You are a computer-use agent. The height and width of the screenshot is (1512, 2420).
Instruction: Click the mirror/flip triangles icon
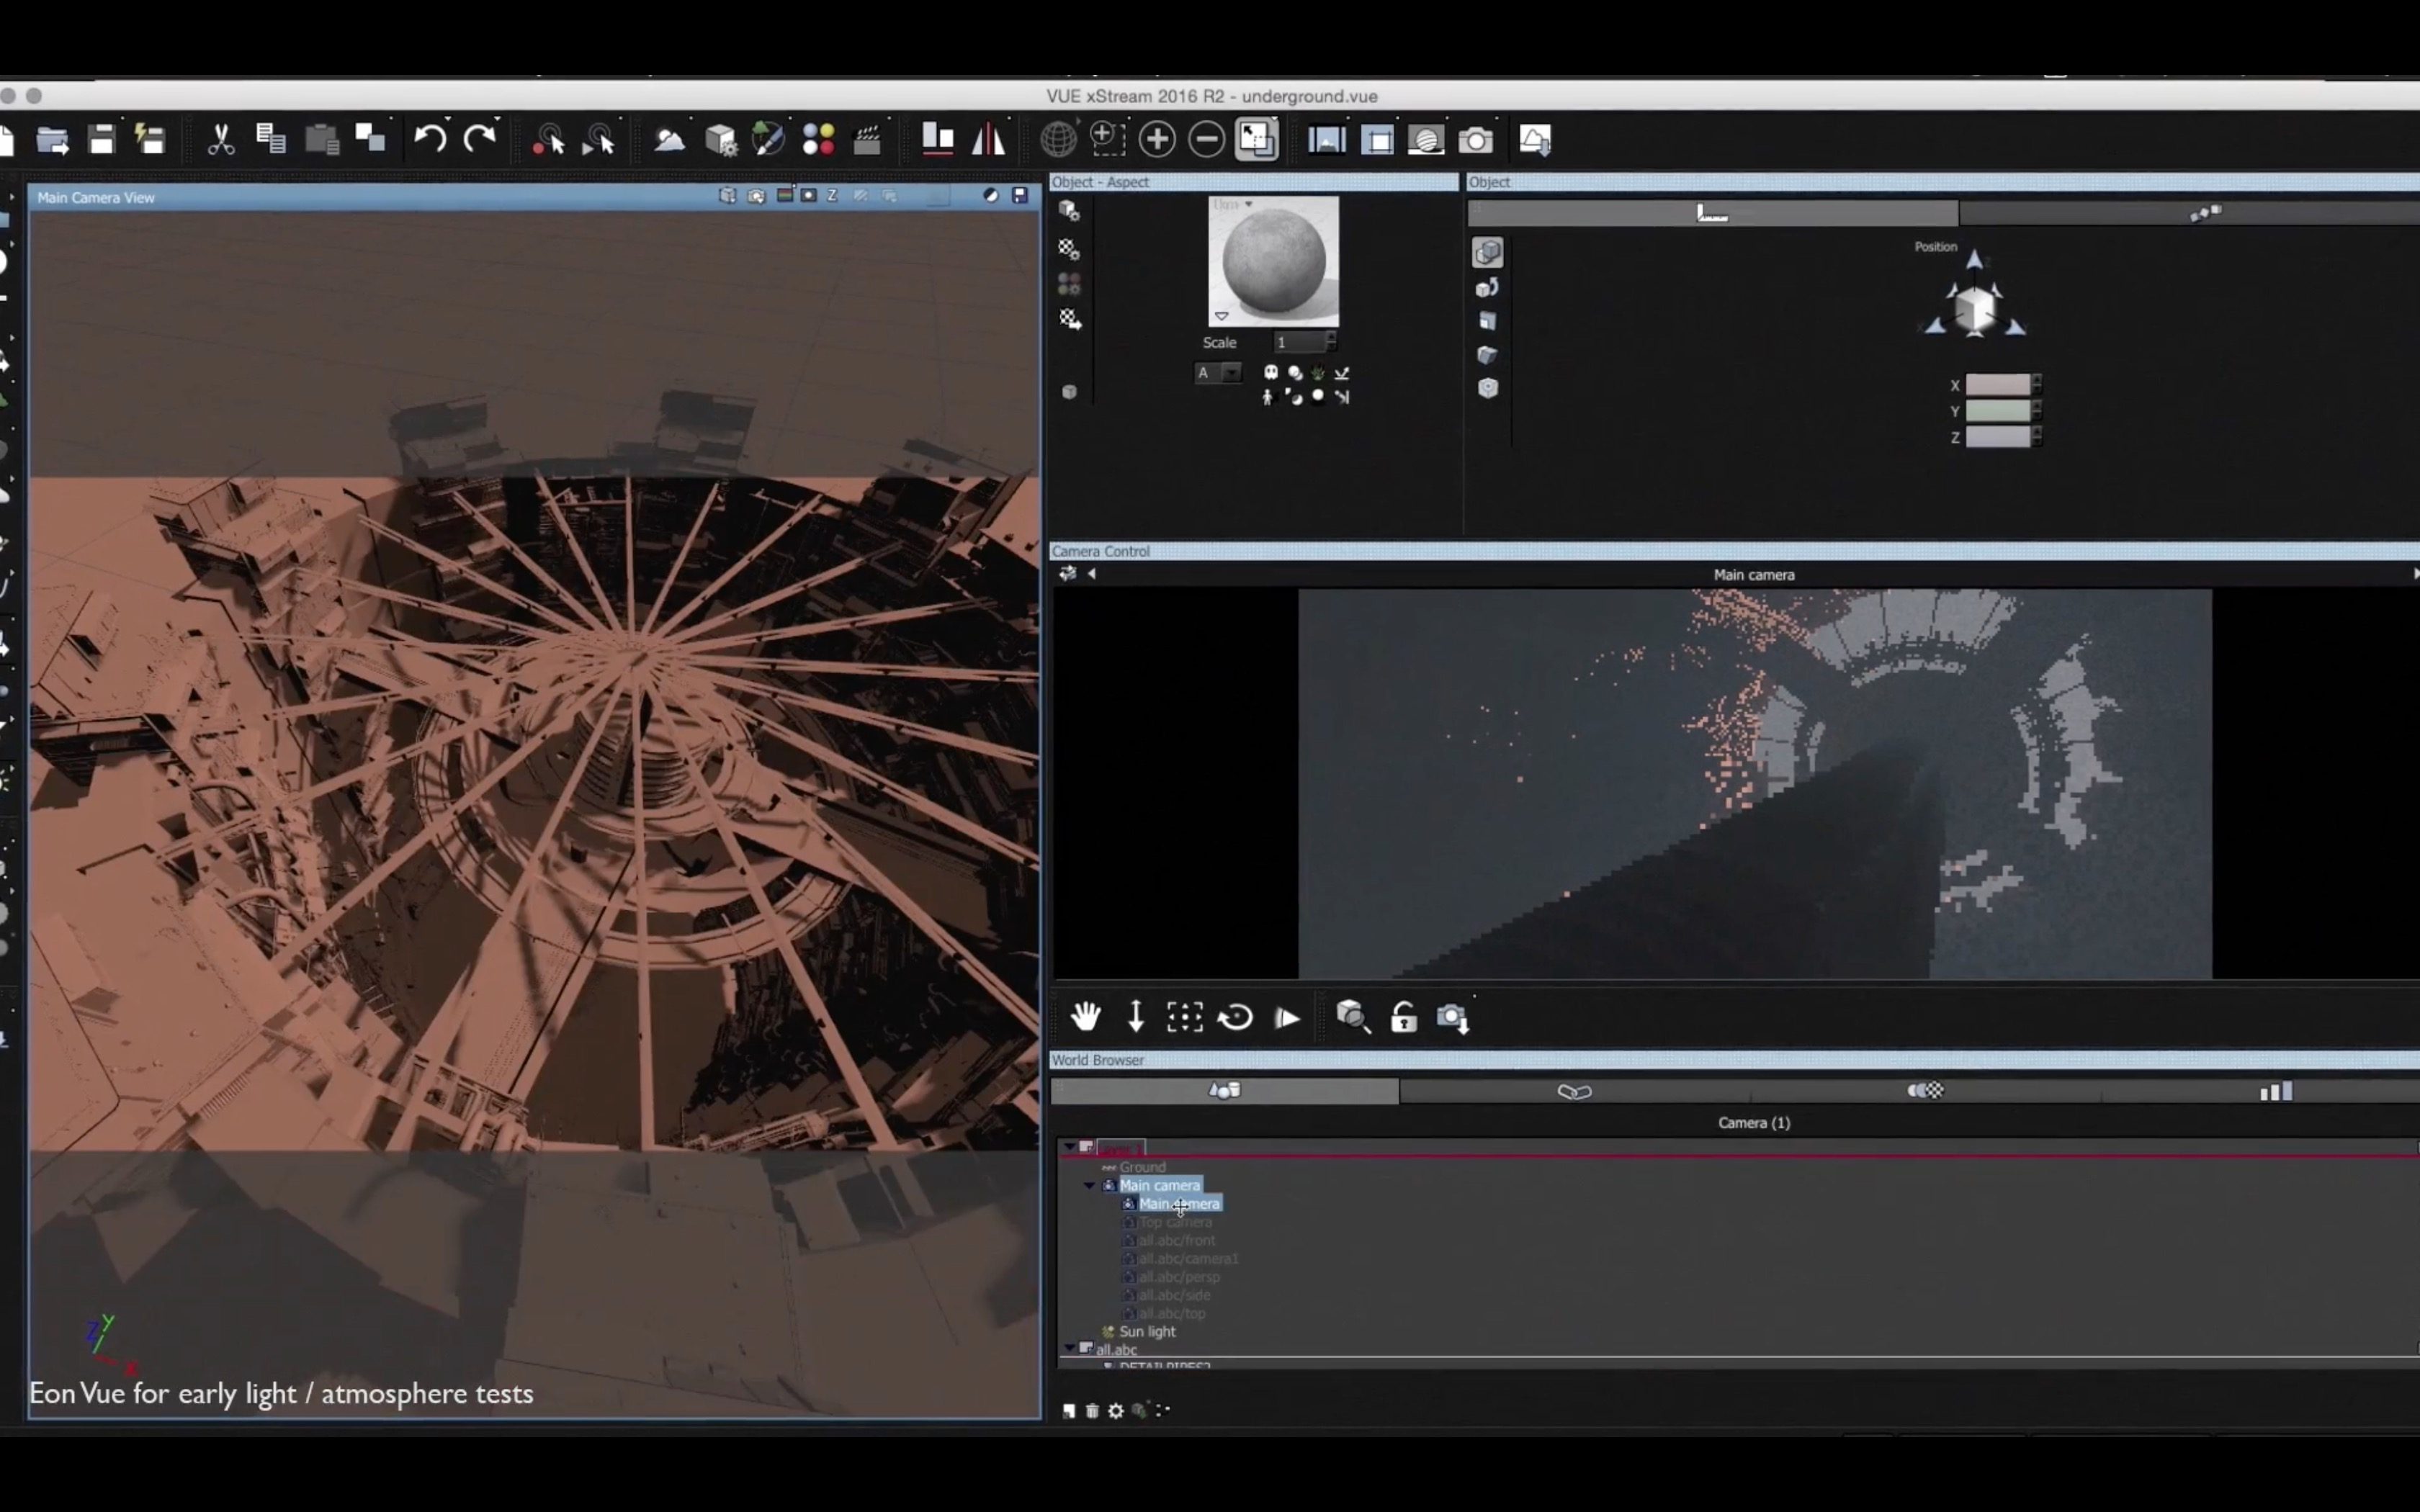988,139
